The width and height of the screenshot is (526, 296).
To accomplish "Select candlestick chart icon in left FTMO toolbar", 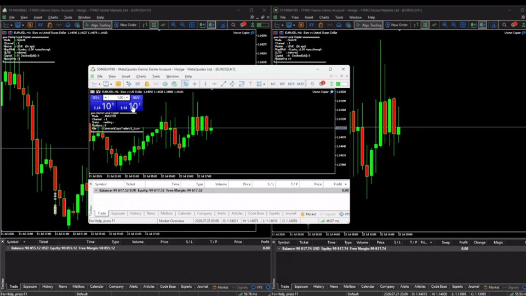I will click(x=153, y=25).
